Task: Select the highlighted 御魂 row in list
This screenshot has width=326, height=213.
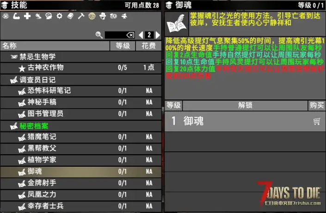Action: coord(81,172)
